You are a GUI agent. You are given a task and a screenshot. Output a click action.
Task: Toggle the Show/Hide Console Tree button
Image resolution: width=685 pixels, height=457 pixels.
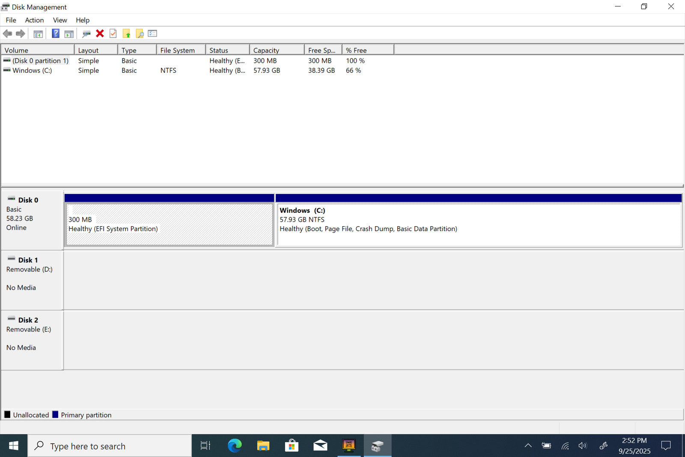(x=38, y=33)
